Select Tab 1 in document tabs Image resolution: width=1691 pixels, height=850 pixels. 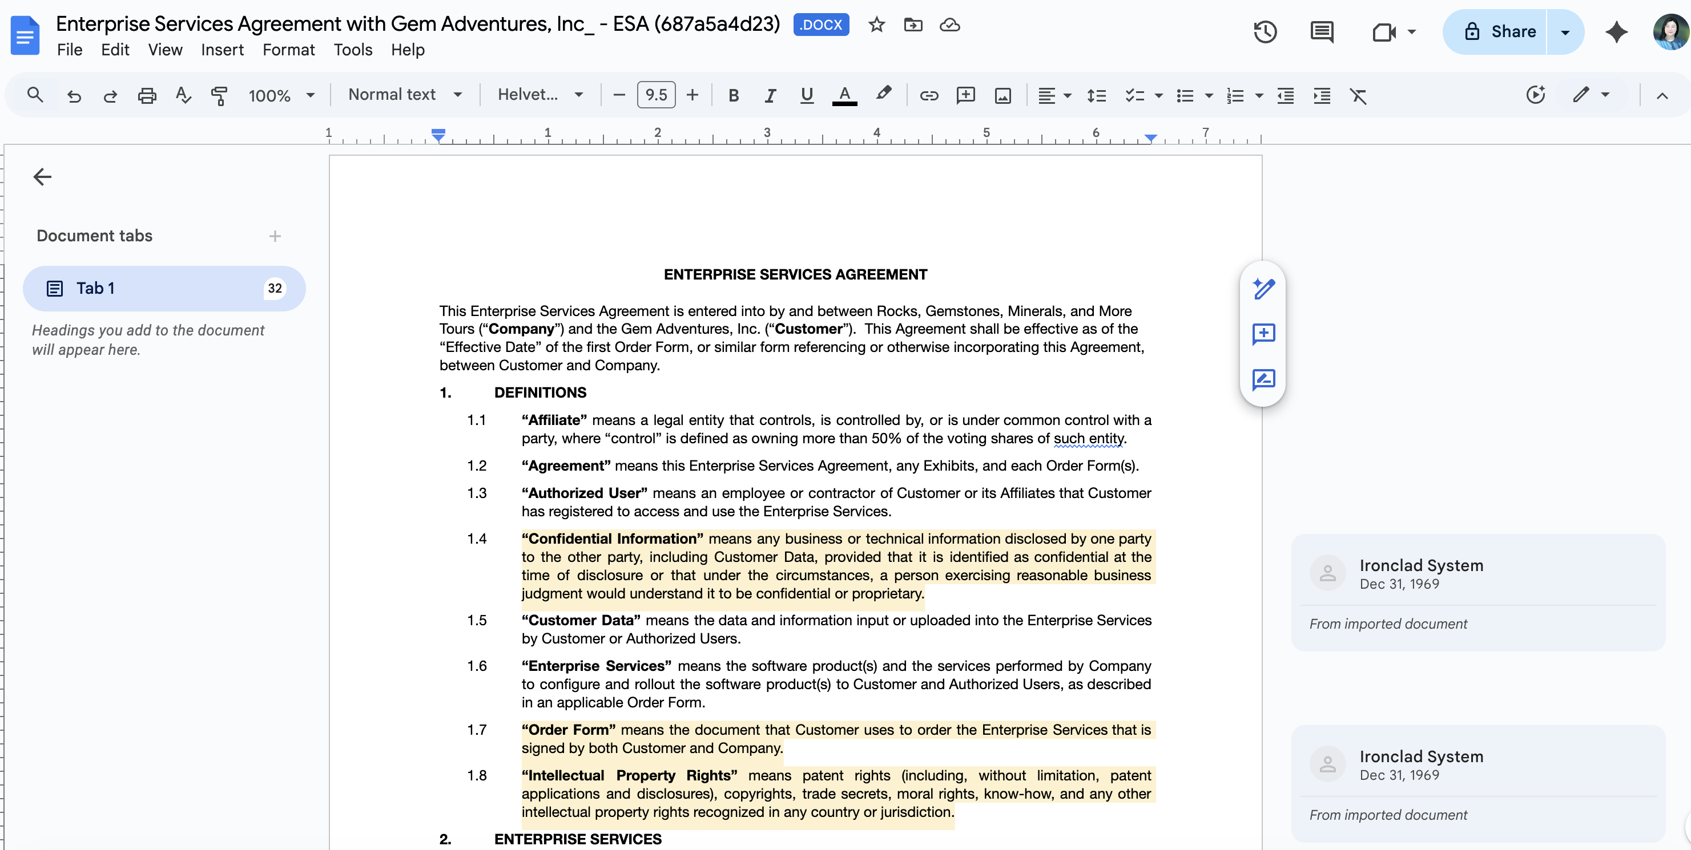[164, 288]
